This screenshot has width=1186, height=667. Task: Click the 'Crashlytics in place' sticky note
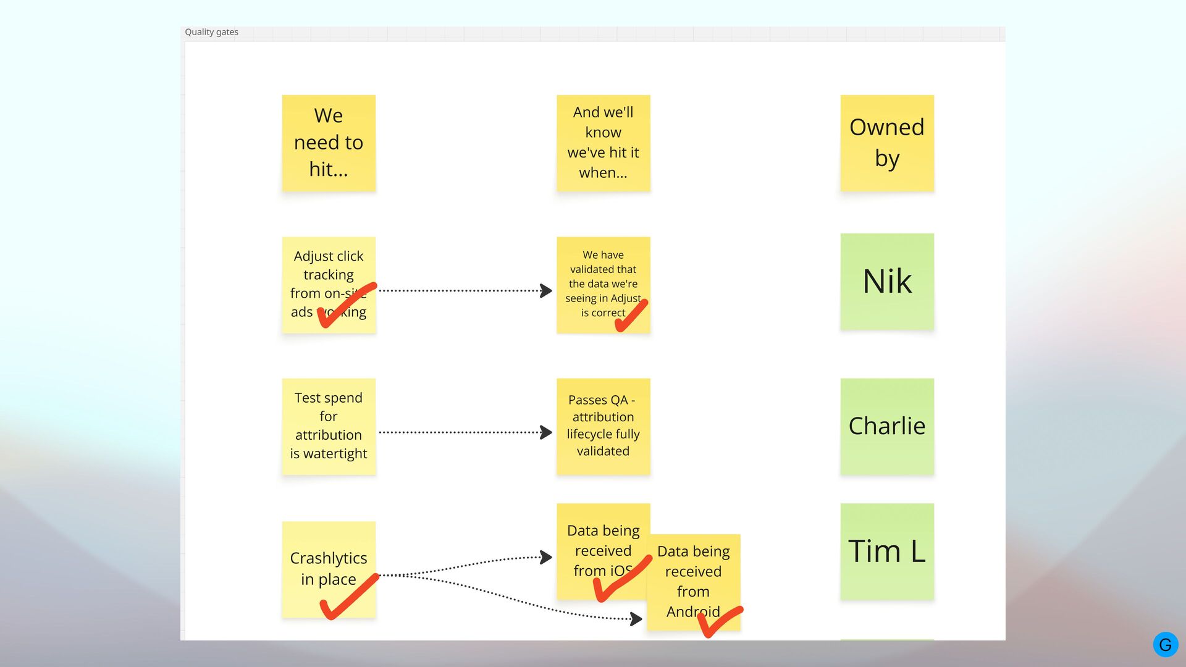[x=329, y=569]
